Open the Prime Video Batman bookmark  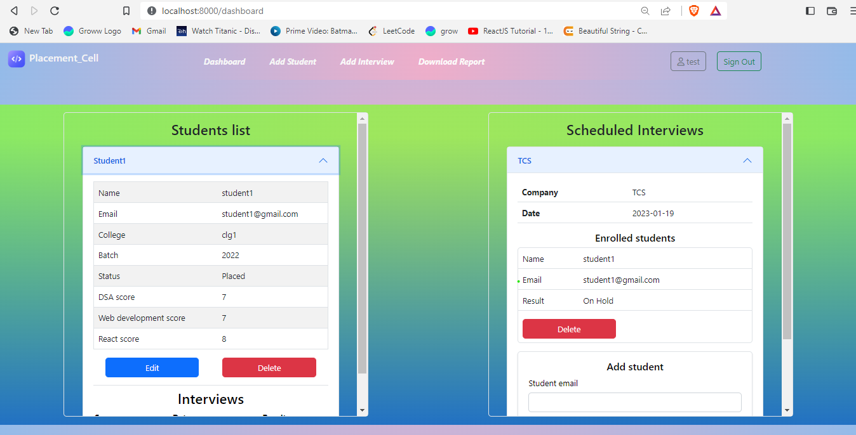point(314,30)
